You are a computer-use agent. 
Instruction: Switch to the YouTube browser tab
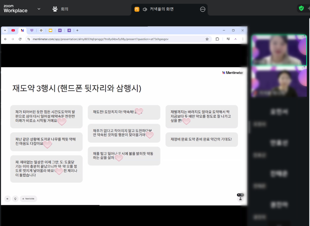point(13,30)
